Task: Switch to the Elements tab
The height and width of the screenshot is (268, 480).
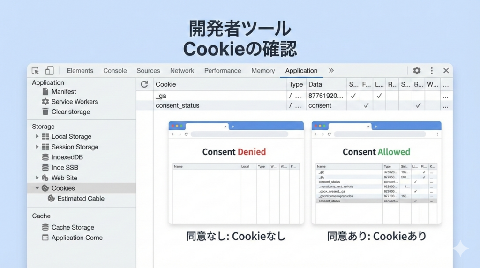Action: 80,71
